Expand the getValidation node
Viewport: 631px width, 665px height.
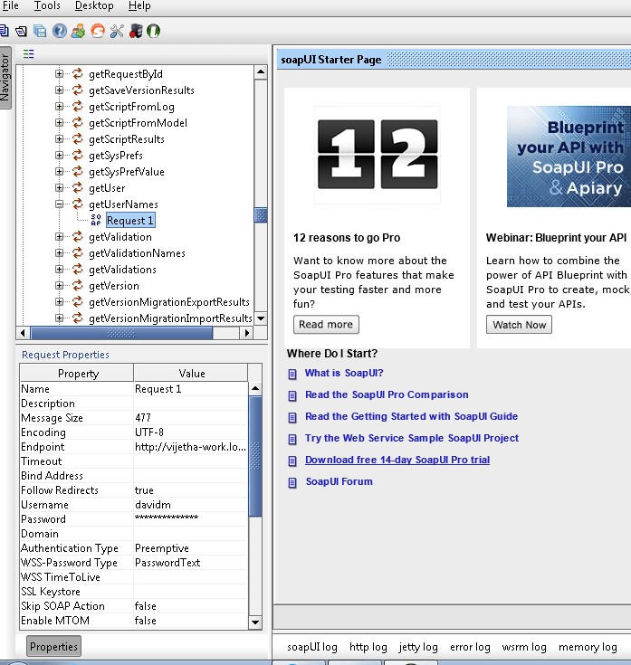click(60, 237)
